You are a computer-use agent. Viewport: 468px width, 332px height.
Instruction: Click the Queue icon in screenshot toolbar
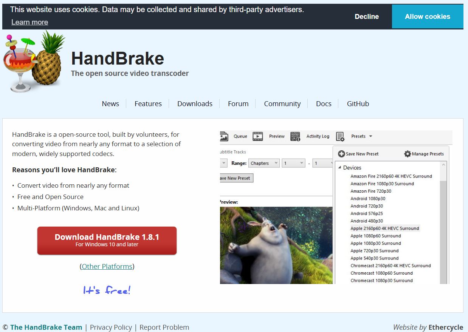(224, 136)
